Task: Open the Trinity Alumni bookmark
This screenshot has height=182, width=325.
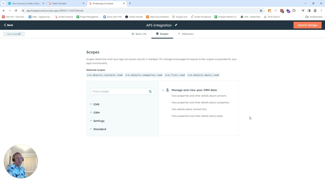Action: tap(272, 17)
